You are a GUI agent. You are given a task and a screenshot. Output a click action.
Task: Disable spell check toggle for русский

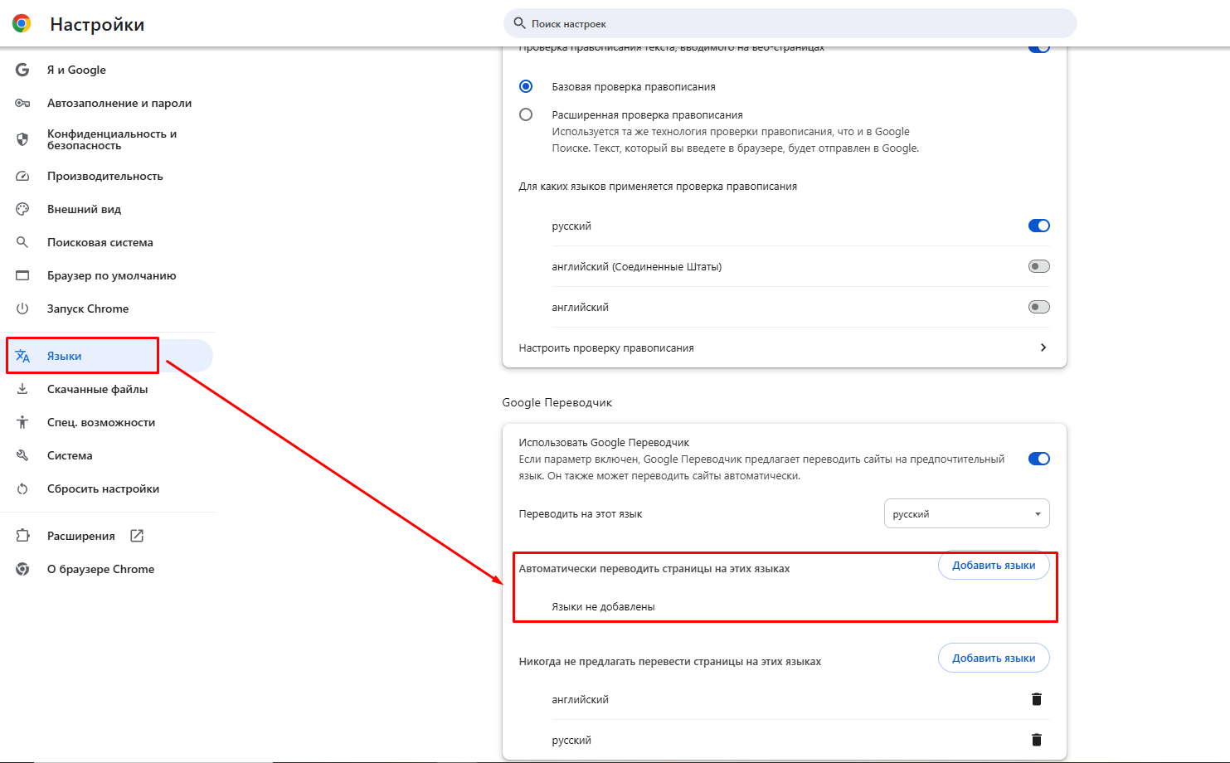click(x=1039, y=226)
